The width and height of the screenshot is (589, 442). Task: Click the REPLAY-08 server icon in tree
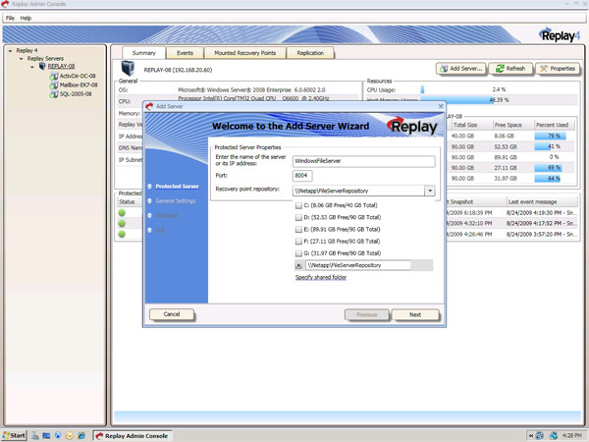(x=43, y=67)
